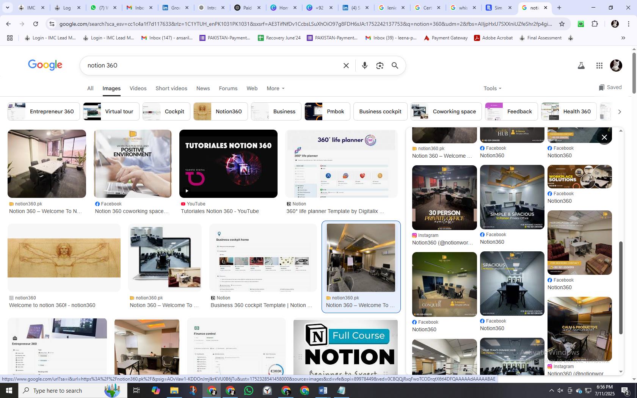The height and width of the screenshot is (398, 637).
Task: Open the Recovery June'24 bookmark
Action: 279,38
